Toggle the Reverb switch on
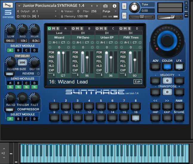Image resolution: width=193 pixels, height=164 pixels. click(10, 74)
